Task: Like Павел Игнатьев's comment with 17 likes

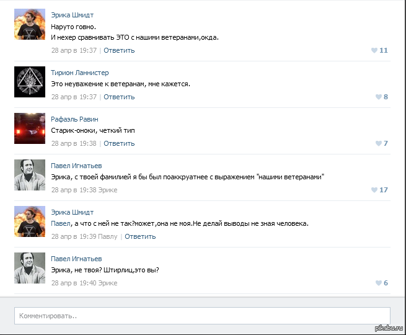Action: 374,190
